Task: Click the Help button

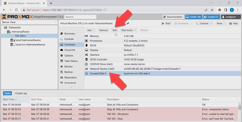Action: click(234, 23)
